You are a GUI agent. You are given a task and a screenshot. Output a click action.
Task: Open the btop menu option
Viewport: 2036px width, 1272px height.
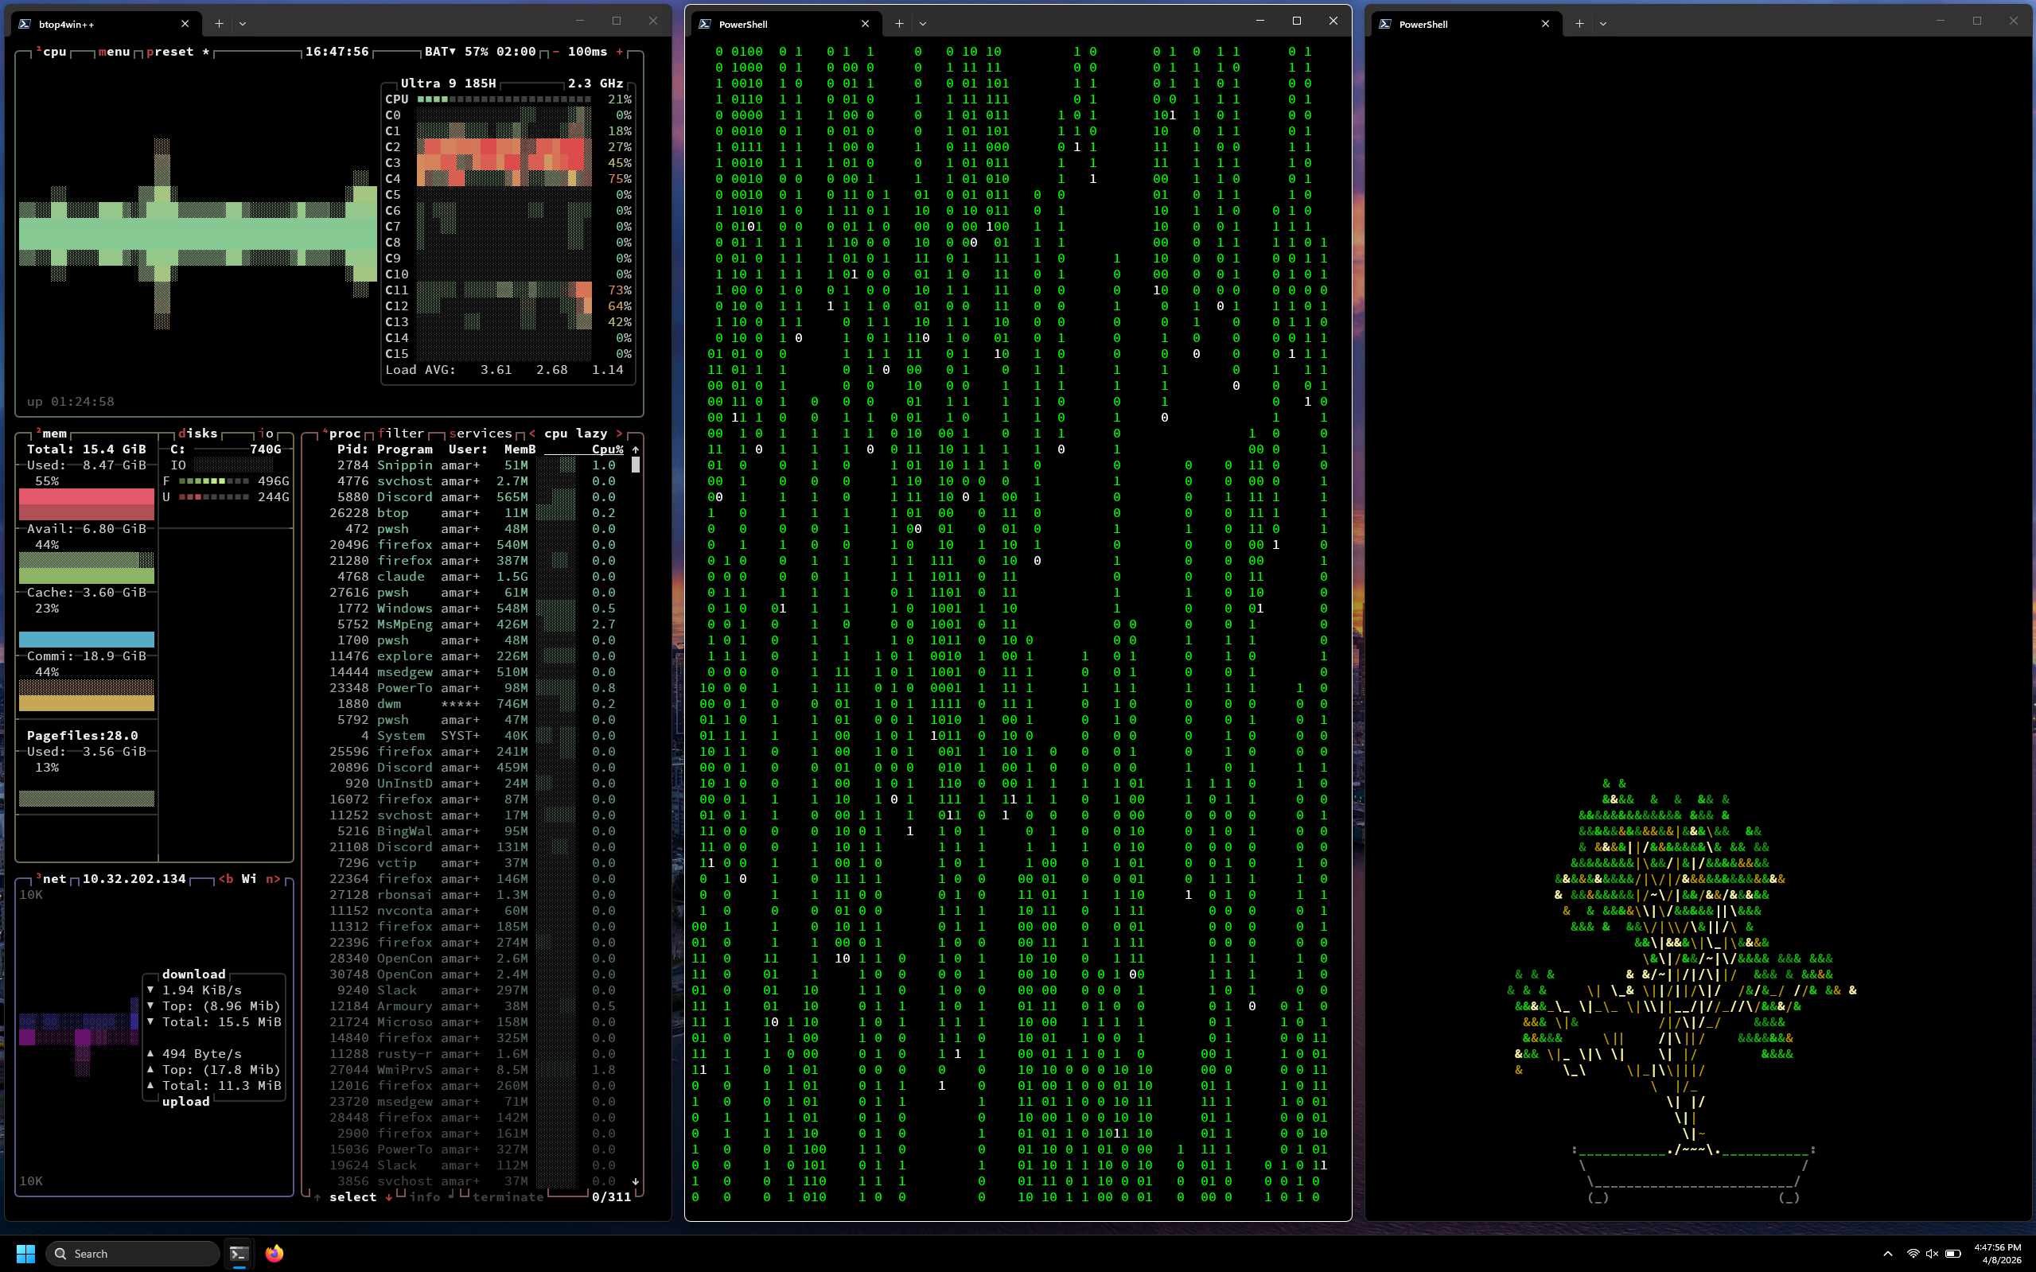pos(114,52)
